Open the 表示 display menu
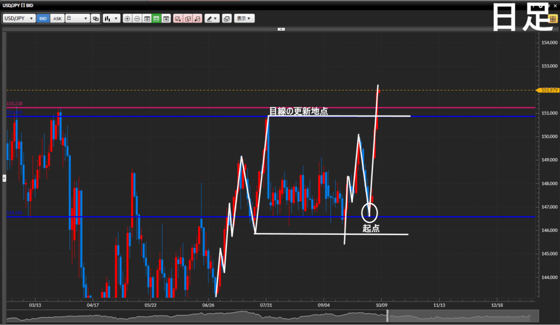Screen dimensions: 560x325 (244, 19)
